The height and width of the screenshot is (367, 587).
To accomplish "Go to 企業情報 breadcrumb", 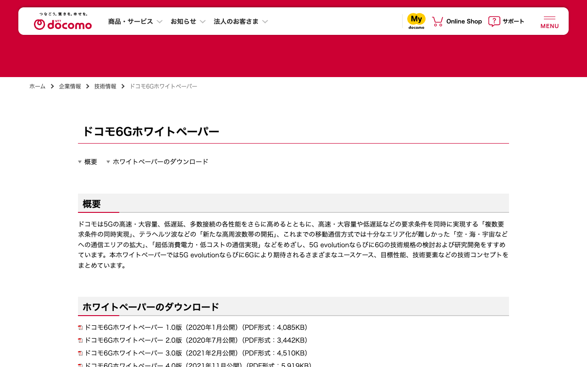I will click(x=70, y=86).
